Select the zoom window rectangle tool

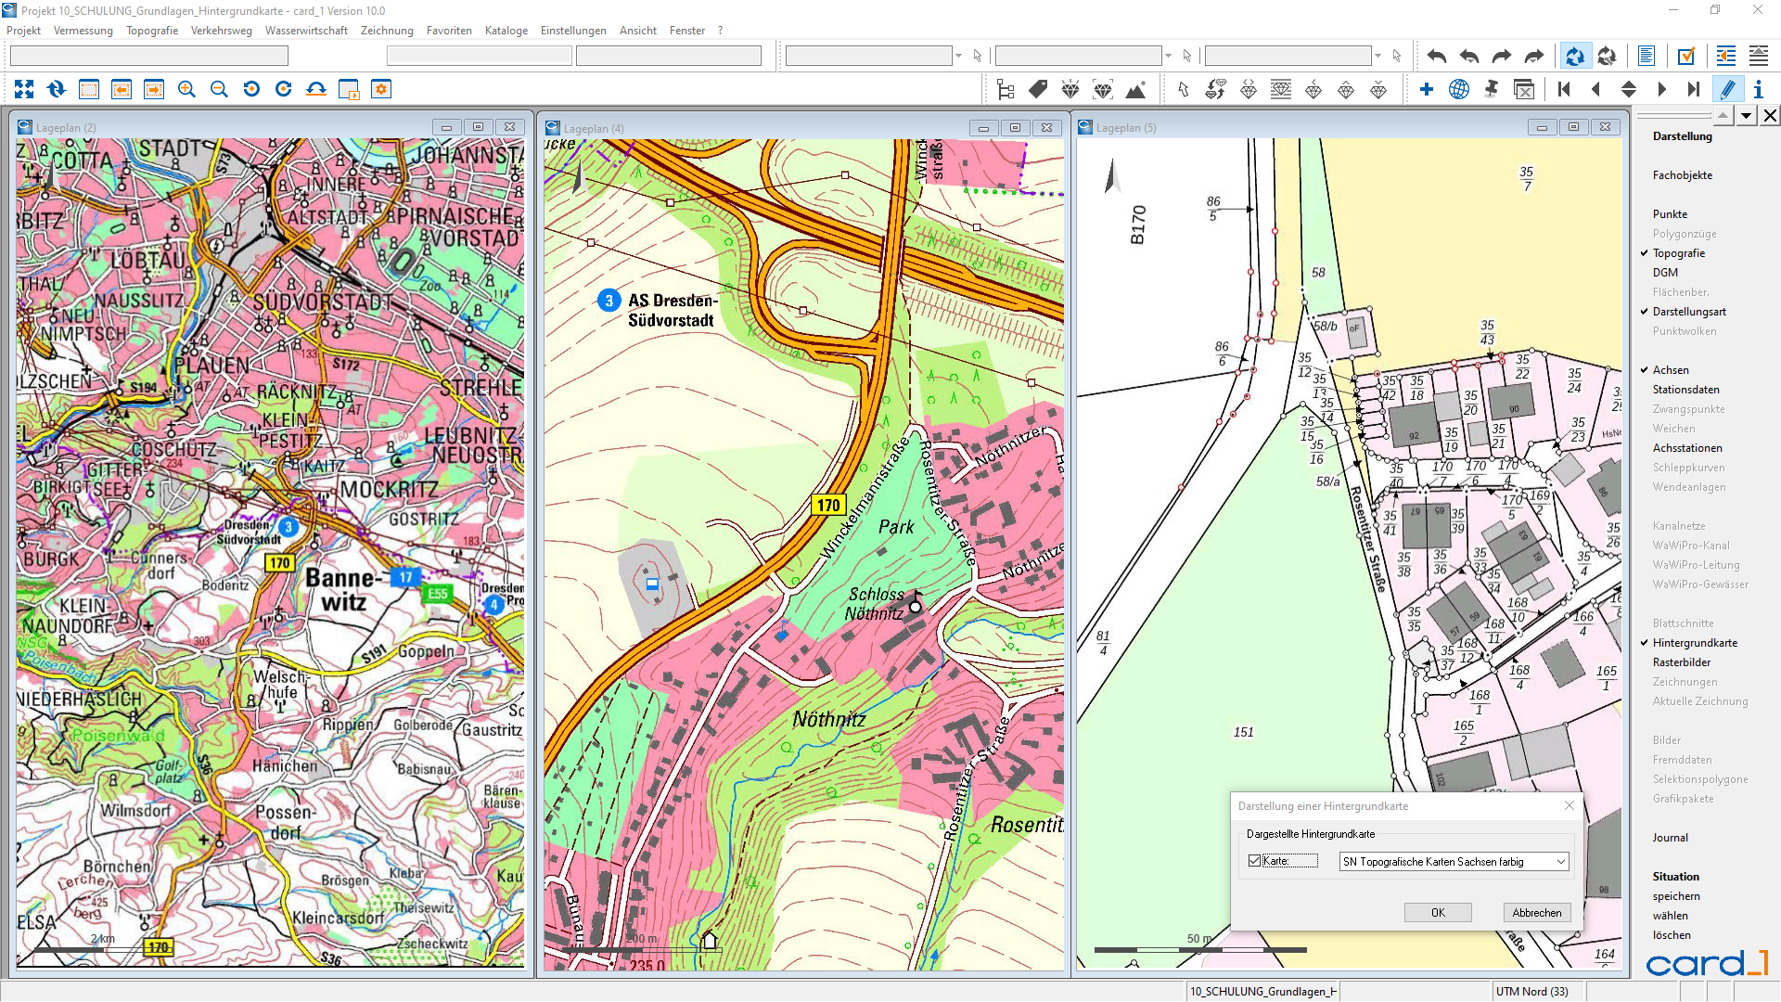click(x=89, y=89)
